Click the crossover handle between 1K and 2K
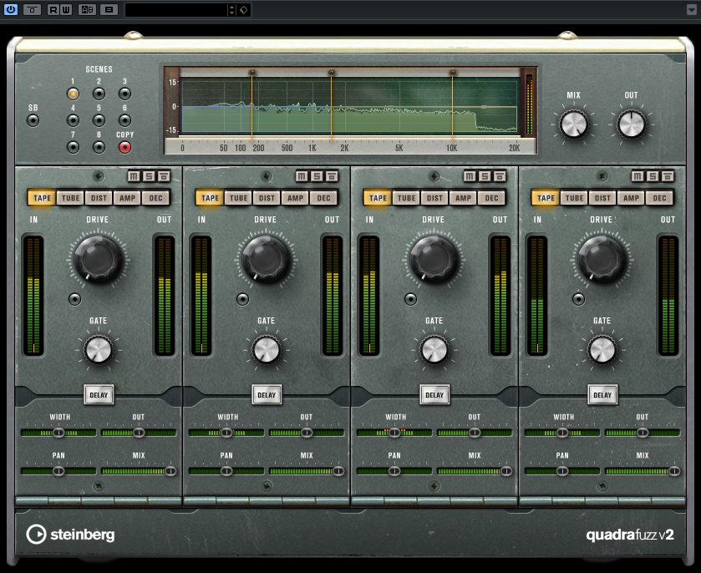 pyautogui.click(x=331, y=73)
